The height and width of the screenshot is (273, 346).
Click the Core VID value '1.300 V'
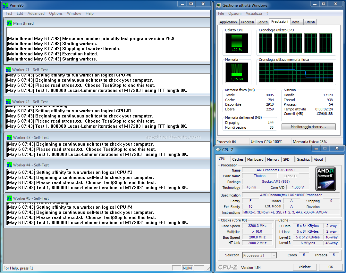click(298, 187)
